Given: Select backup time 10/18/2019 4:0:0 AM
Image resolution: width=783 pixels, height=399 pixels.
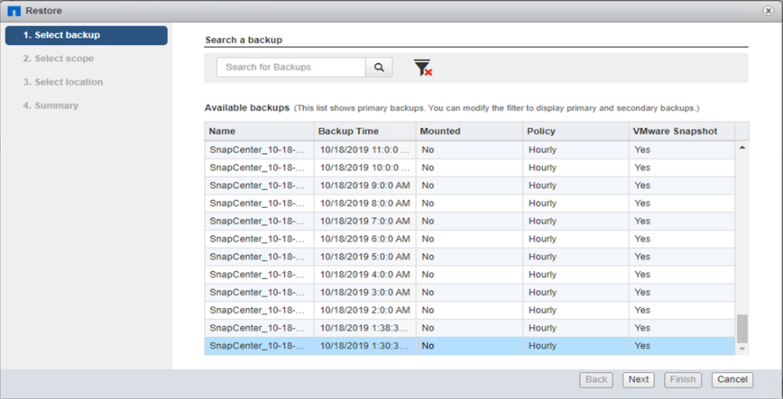Looking at the screenshot, I should point(365,274).
